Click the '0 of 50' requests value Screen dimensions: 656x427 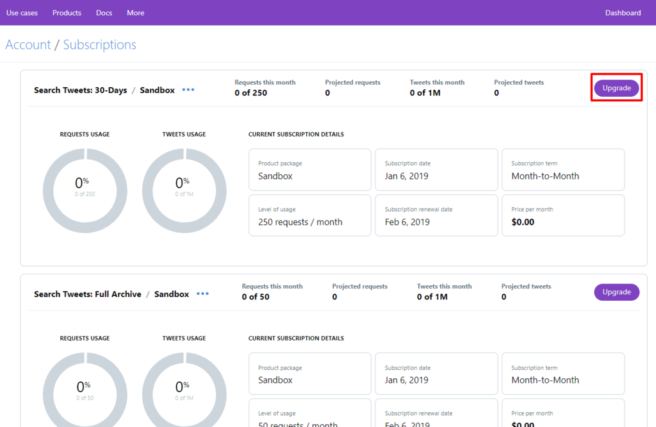click(256, 297)
